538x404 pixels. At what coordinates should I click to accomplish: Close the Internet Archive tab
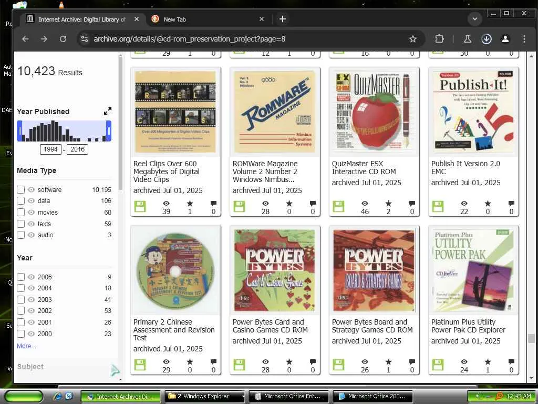pos(137,19)
